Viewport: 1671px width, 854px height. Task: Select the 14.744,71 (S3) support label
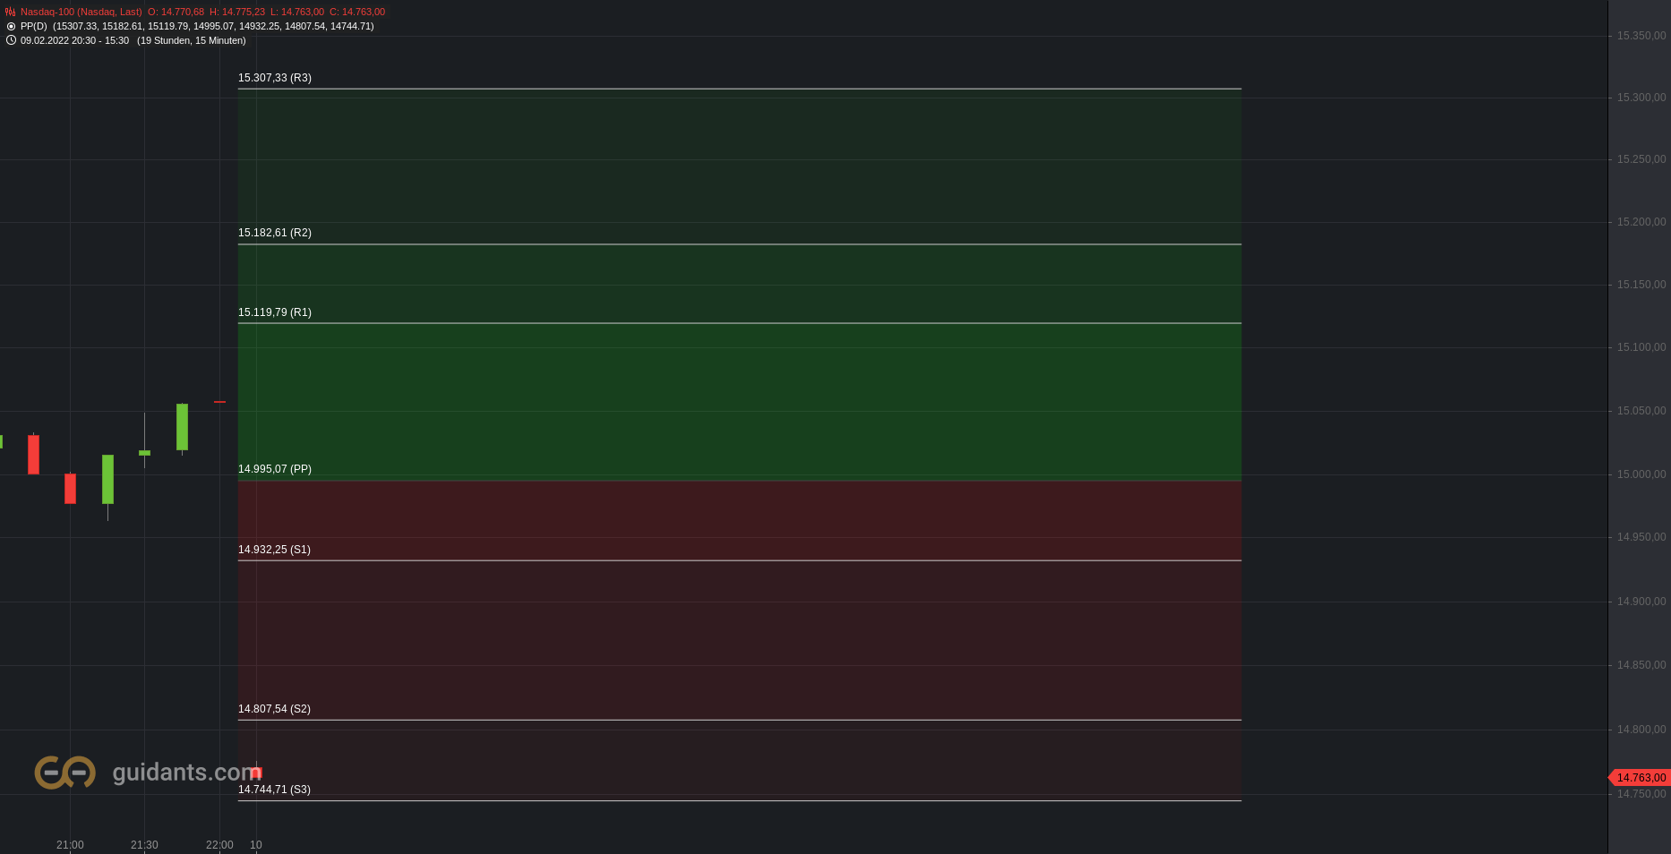274,790
